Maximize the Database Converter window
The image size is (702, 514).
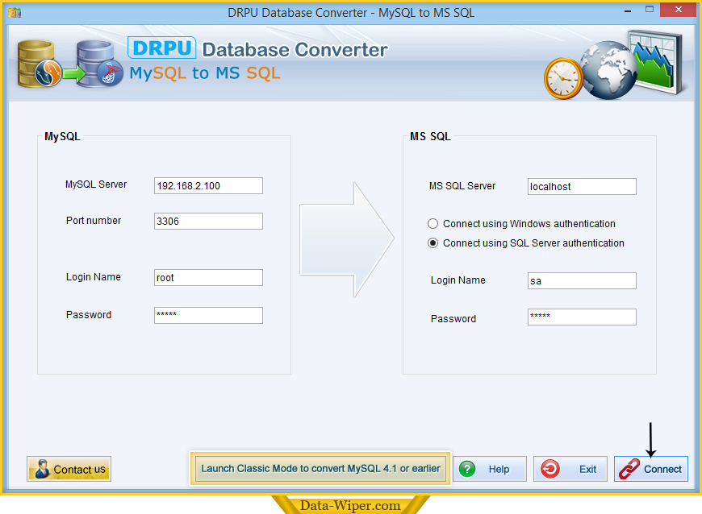(650, 10)
